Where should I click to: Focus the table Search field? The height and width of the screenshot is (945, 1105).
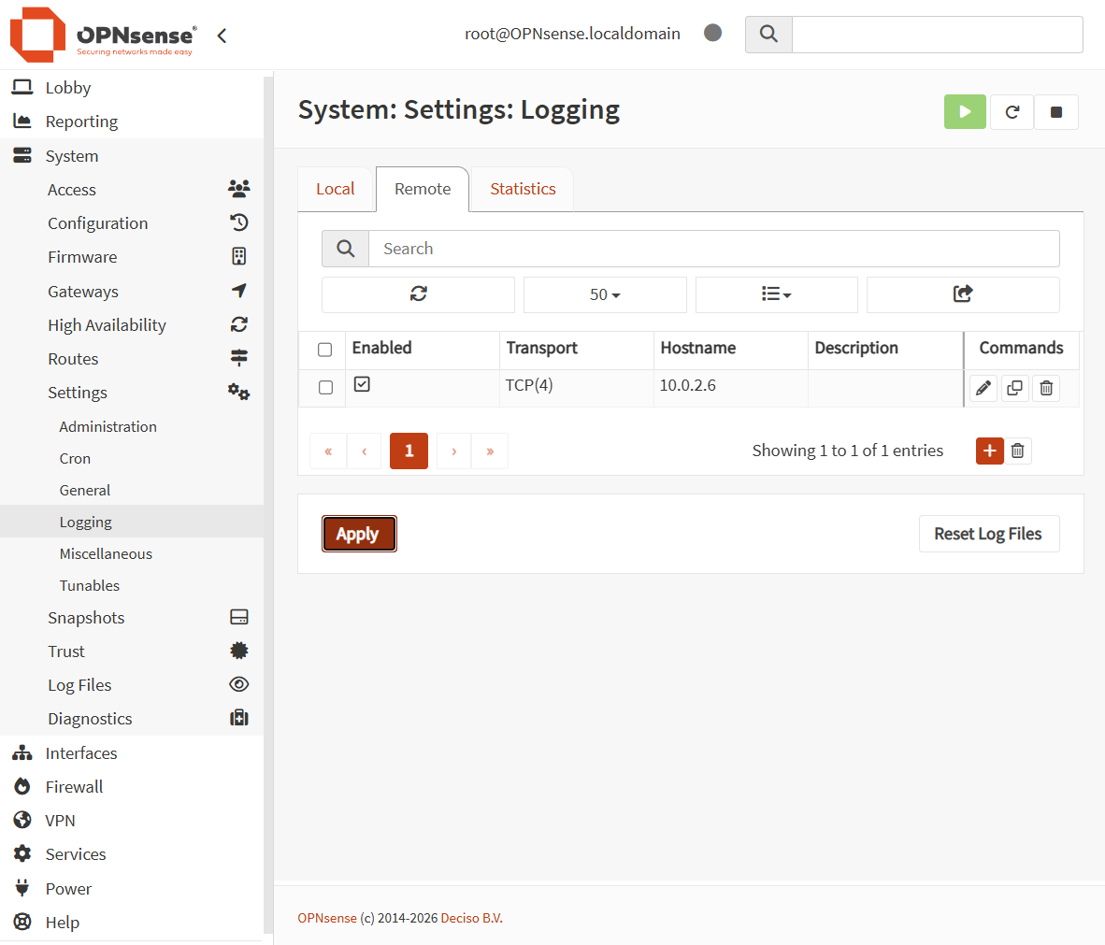point(713,249)
